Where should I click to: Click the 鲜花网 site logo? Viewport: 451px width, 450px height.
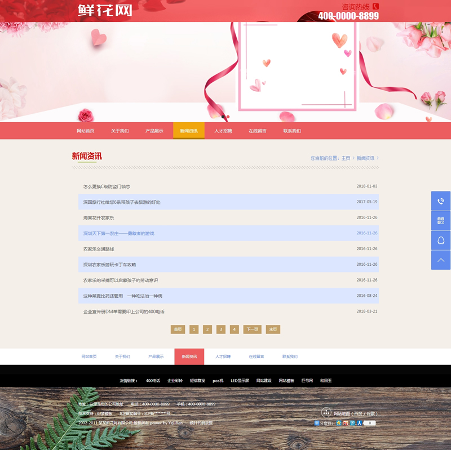click(x=105, y=11)
